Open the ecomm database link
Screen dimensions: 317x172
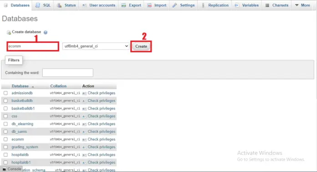coord(18,139)
